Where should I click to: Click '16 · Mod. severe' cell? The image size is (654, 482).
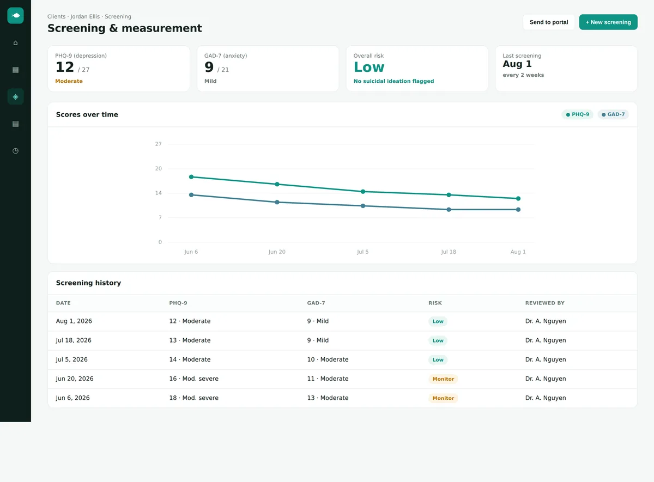click(194, 379)
